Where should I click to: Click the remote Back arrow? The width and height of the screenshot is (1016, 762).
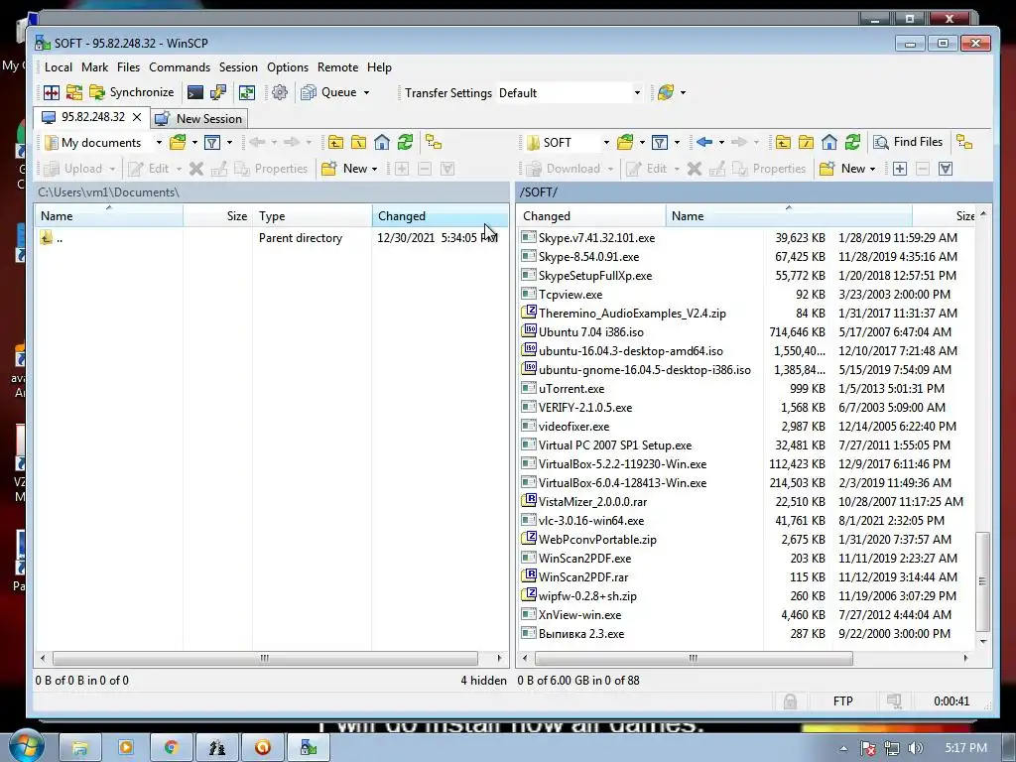(x=704, y=143)
